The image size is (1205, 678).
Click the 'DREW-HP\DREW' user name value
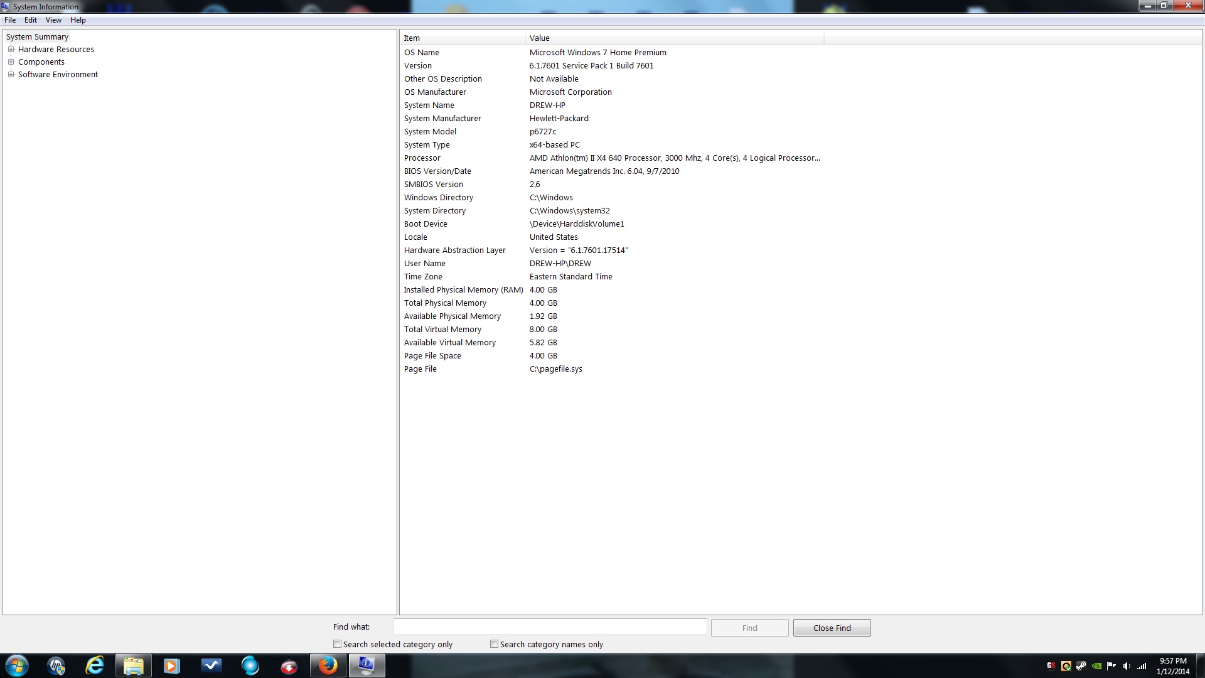[x=560, y=263]
